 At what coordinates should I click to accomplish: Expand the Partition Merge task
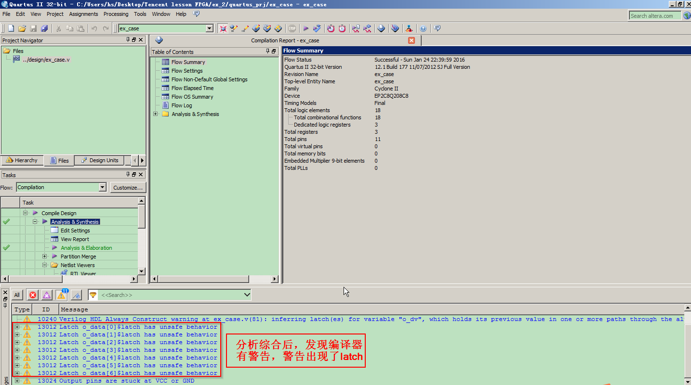click(44, 257)
